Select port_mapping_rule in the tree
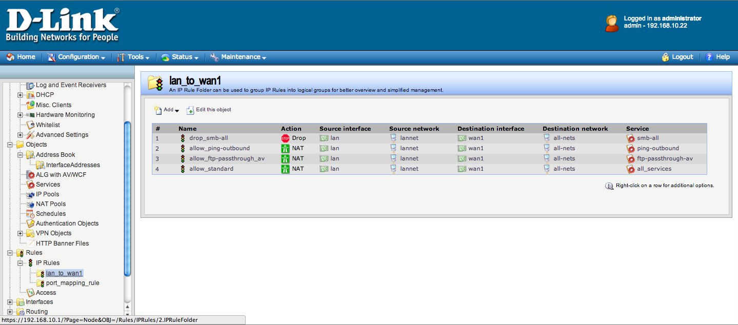This screenshot has width=738, height=325. [72, 283]
